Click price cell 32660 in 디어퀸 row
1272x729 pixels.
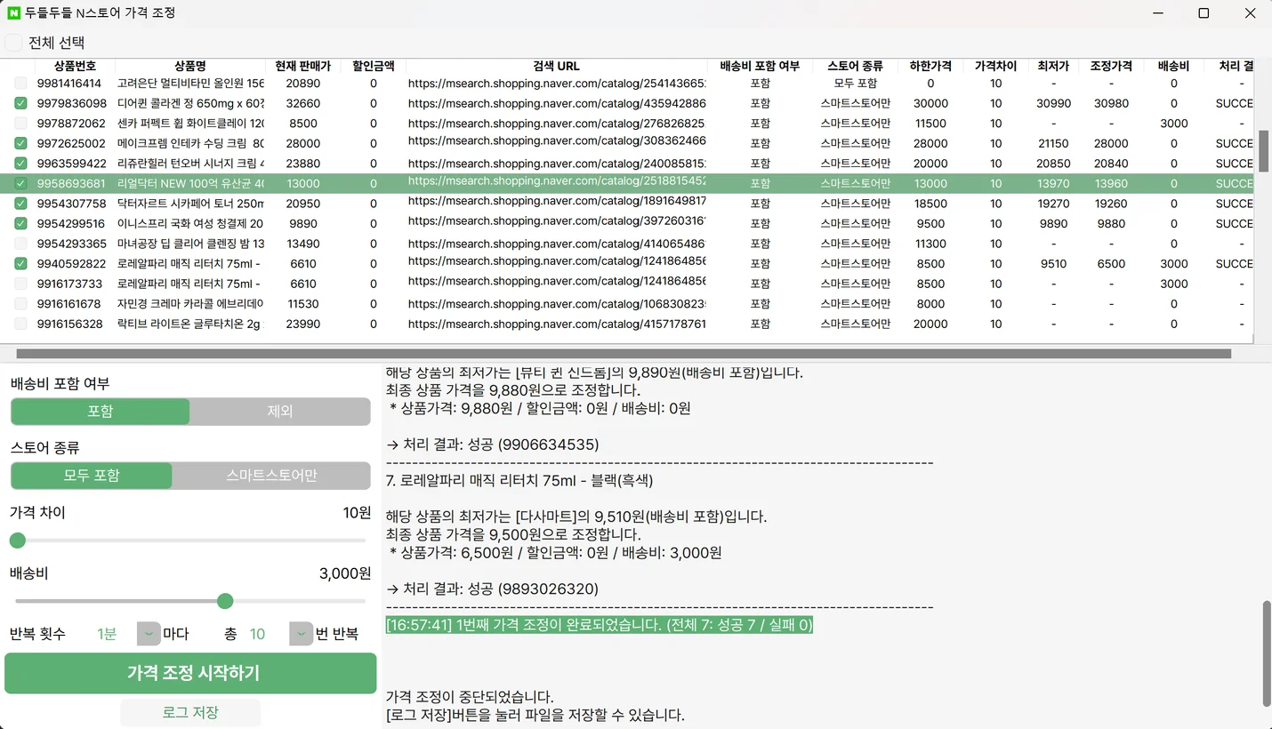(302, 103)
